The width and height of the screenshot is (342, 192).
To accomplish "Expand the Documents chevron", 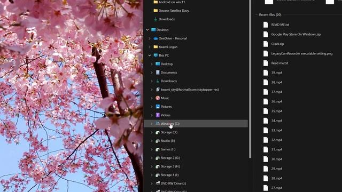I will coord(152,73).
